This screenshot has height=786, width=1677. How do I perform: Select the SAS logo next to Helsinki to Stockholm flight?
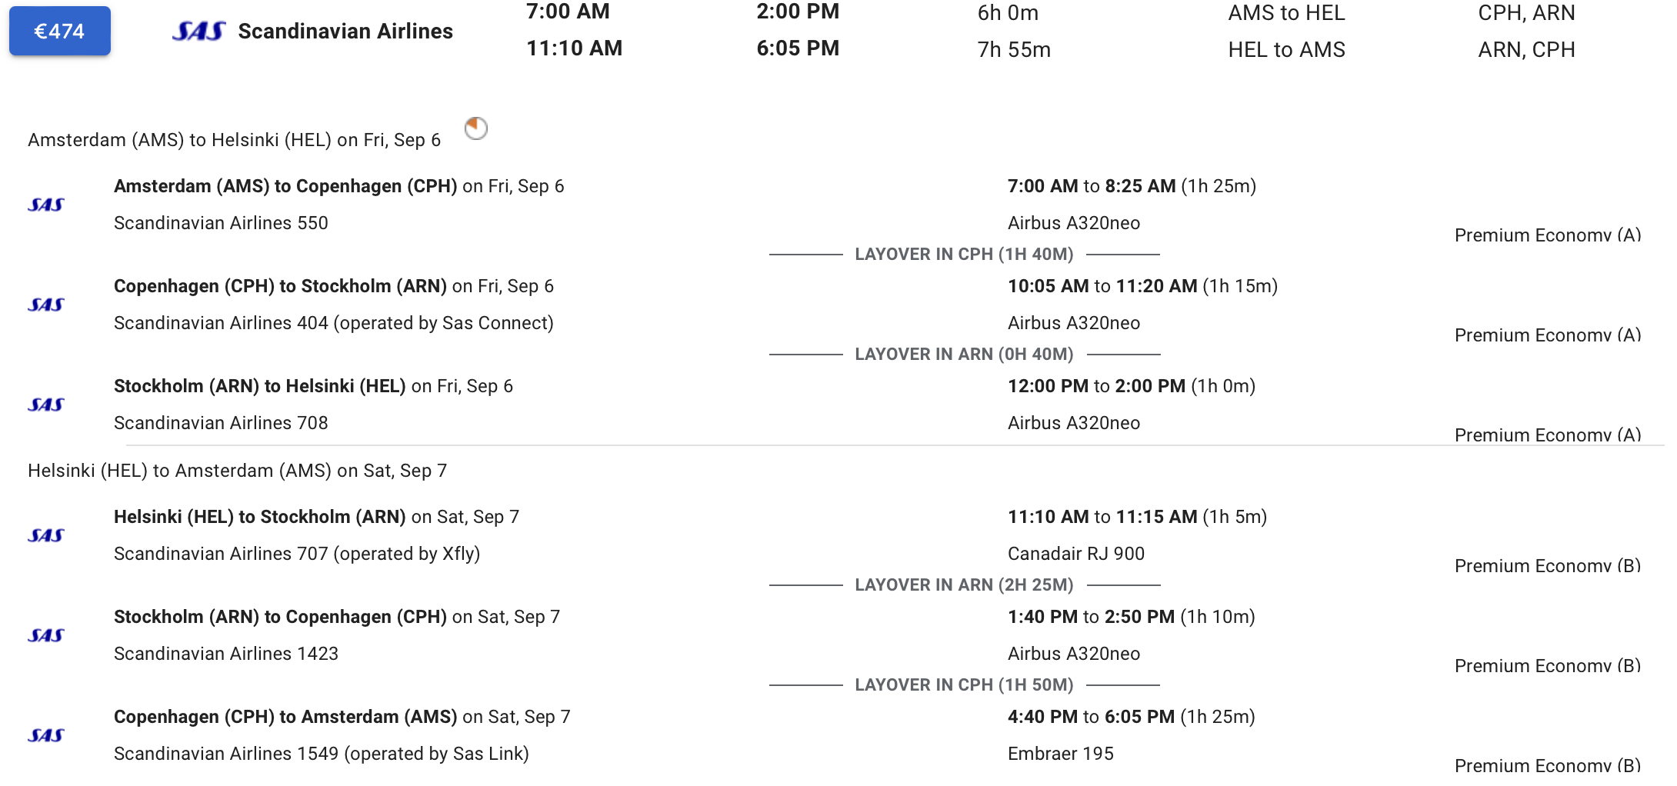coord(46,535)
